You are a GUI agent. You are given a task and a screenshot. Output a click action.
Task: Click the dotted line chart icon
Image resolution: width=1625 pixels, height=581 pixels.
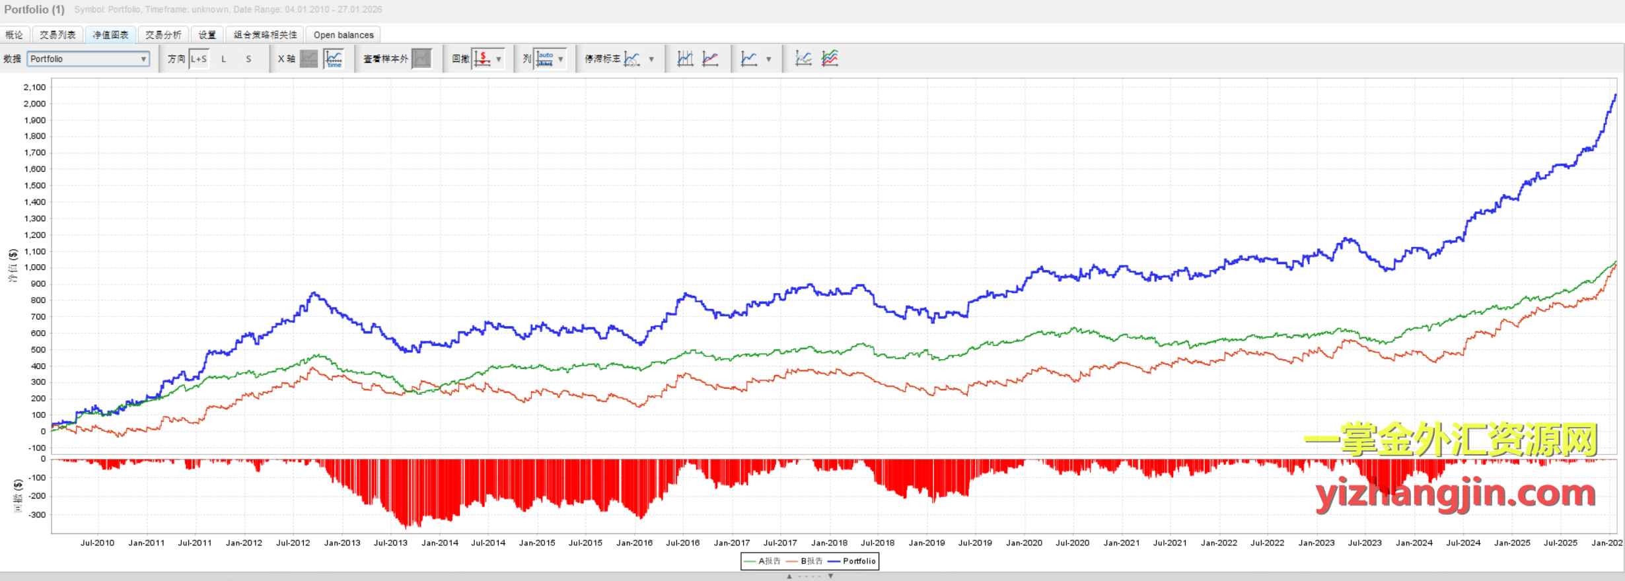click(x=803, y=59)
